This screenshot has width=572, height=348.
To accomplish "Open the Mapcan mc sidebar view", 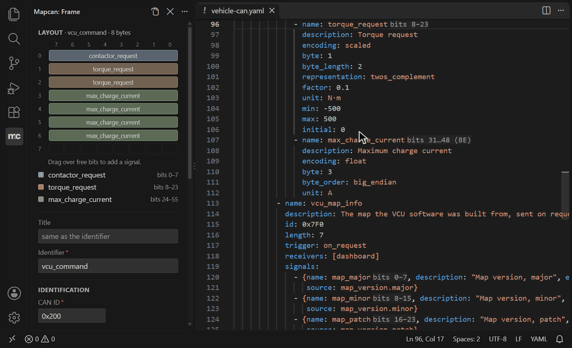I will pyautogui.click(x=14, y=136).
